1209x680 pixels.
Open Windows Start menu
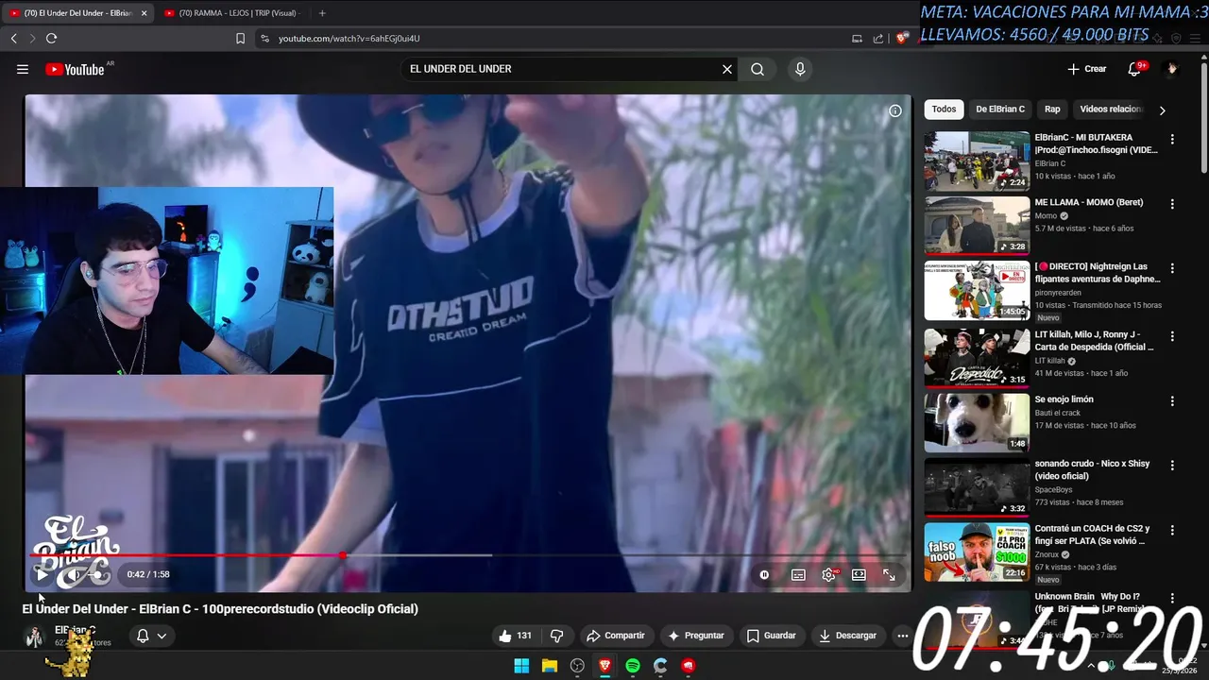coord(521,666)
